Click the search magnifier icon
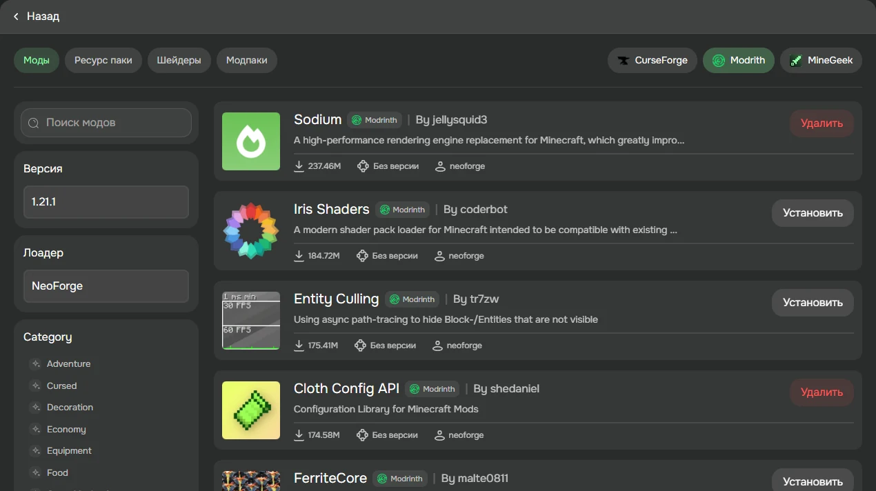Viewport: 876px width, 491px height. [x=34, y=123]
